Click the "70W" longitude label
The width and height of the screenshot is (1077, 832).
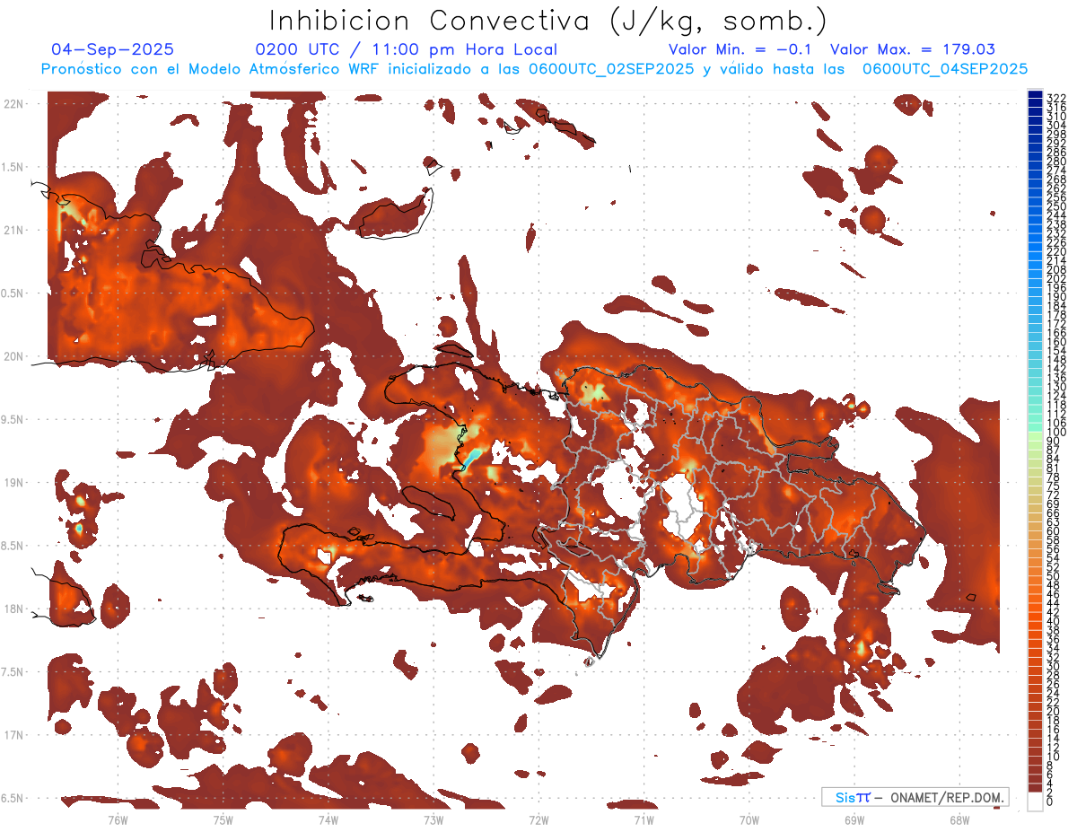coord(749,819)
